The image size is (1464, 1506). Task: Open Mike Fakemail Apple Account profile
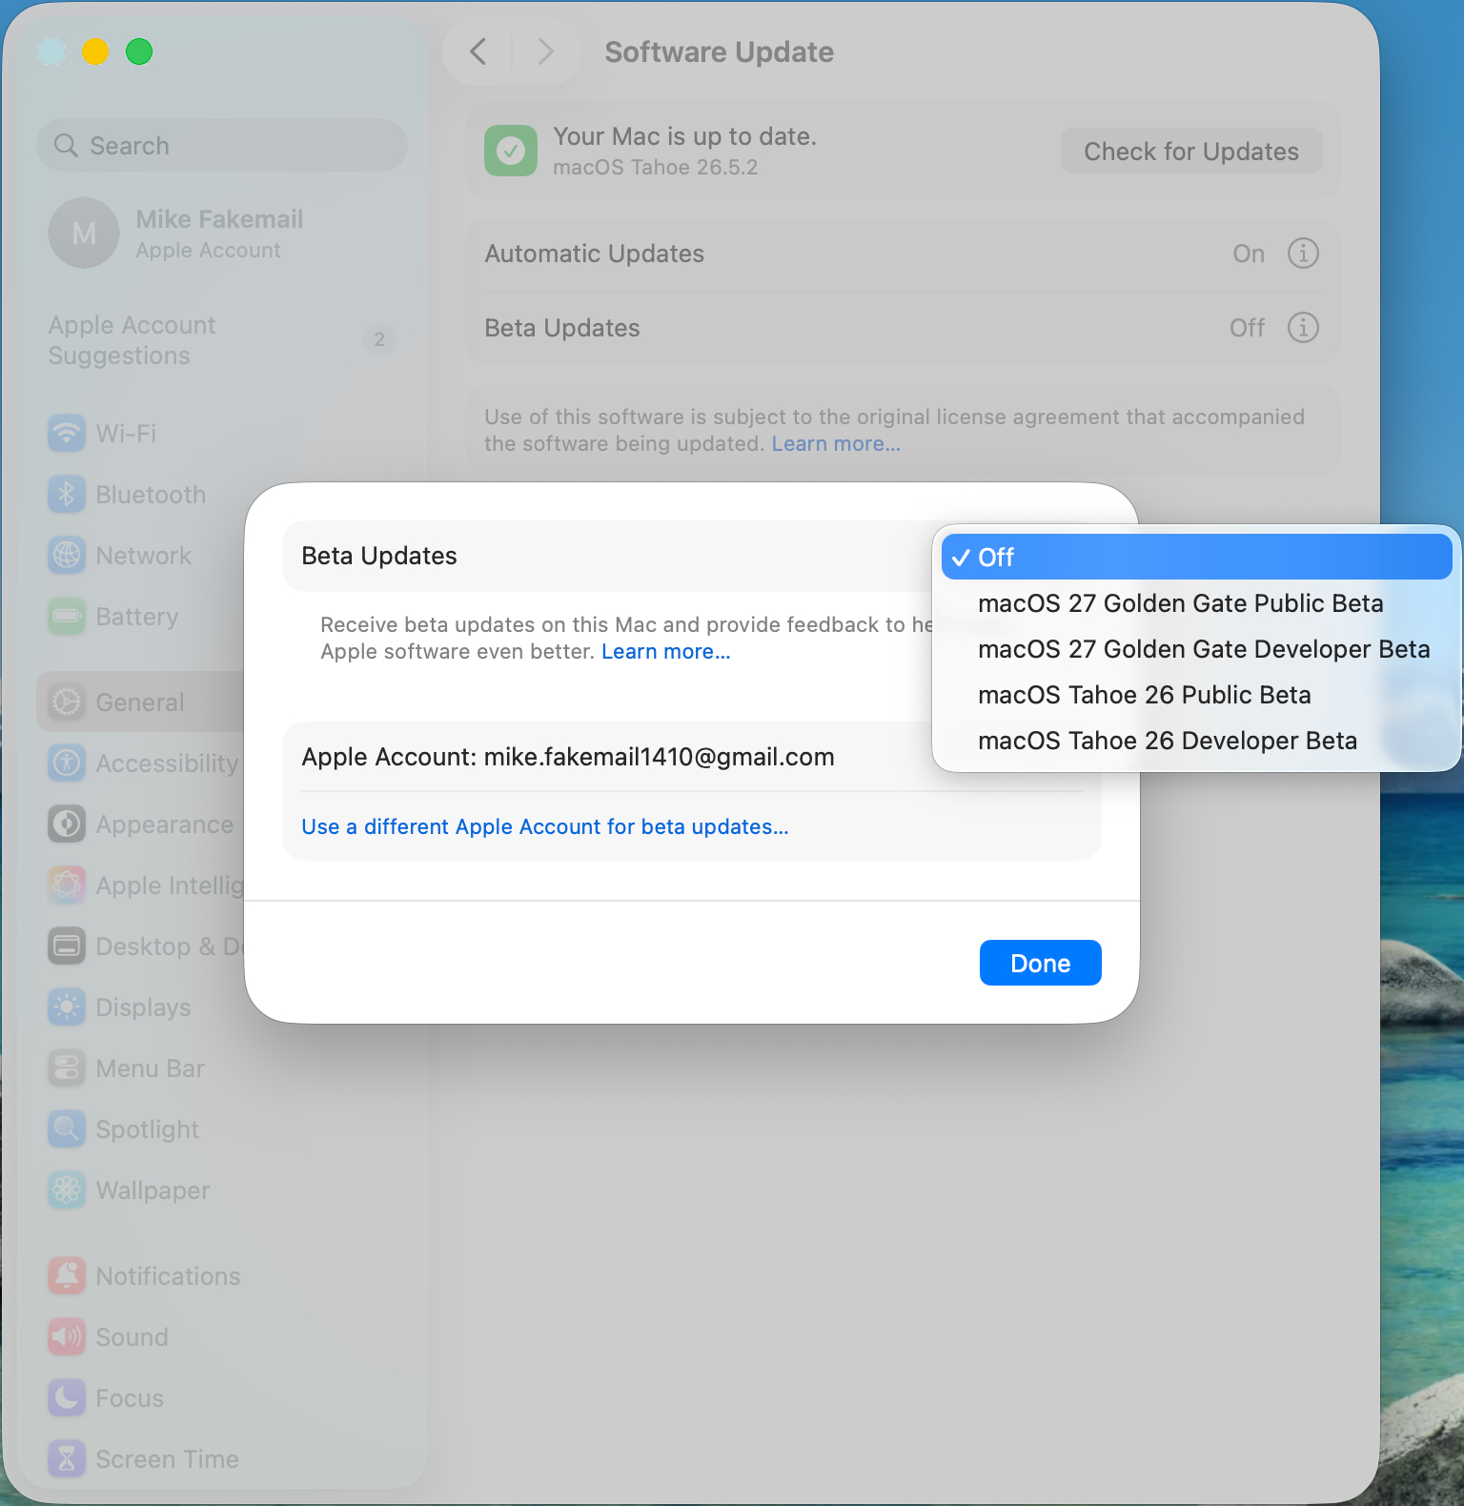click(x=222, y=234)
